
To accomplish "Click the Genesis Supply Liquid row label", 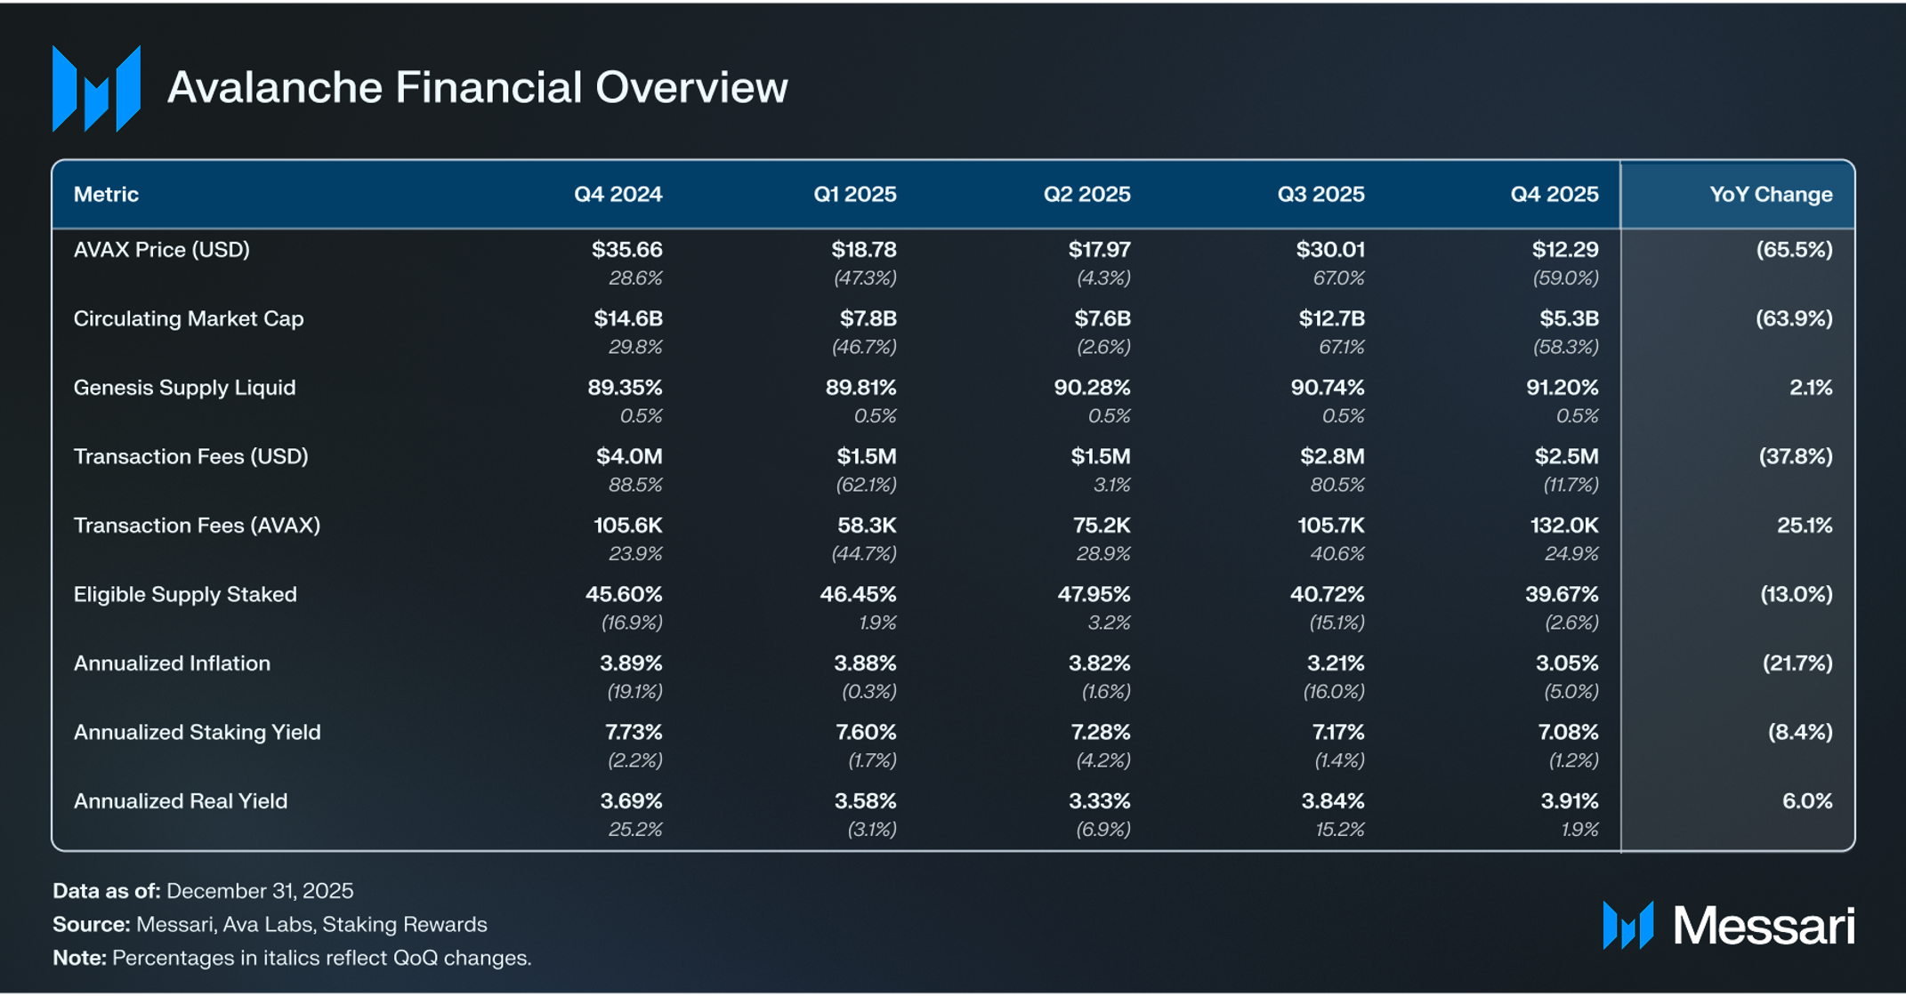I will 184,388.
